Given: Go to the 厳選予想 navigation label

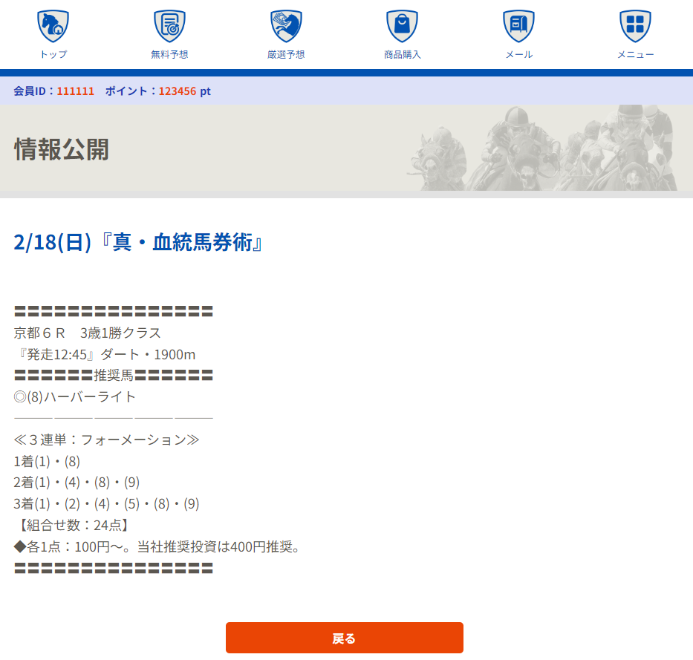Looking at the screenshot, I should [286, 54].
